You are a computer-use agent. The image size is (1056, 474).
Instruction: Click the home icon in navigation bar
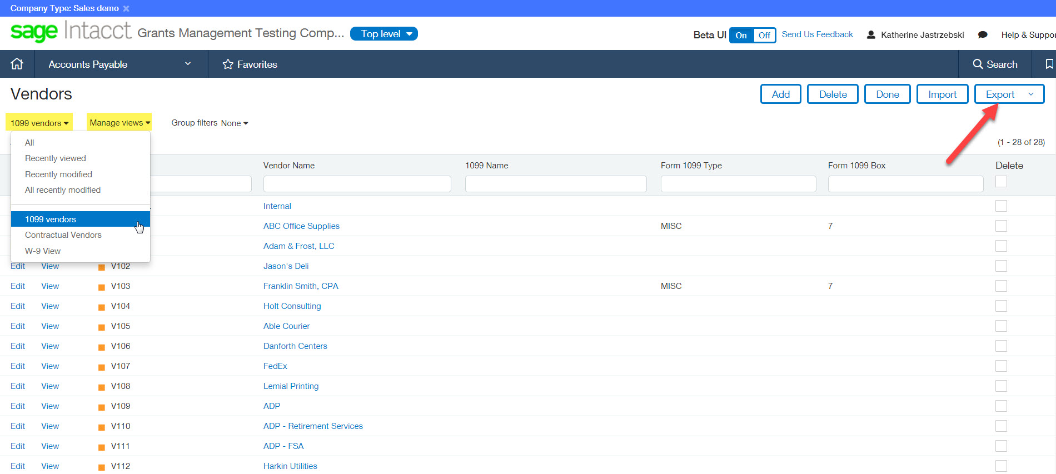17,64
